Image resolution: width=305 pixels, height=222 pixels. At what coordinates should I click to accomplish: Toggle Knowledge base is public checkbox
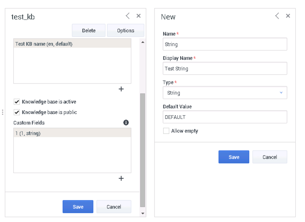click(17, 112)
